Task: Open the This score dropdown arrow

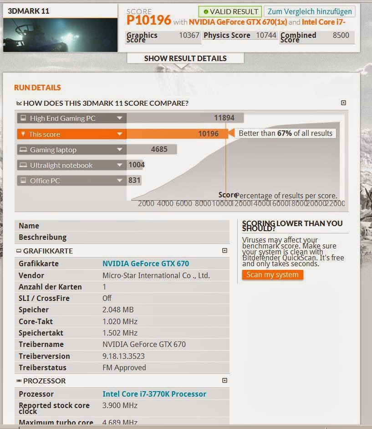Action: coord(119,134)
